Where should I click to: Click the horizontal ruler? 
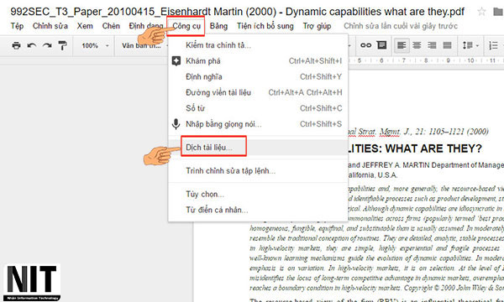[426, 60]
